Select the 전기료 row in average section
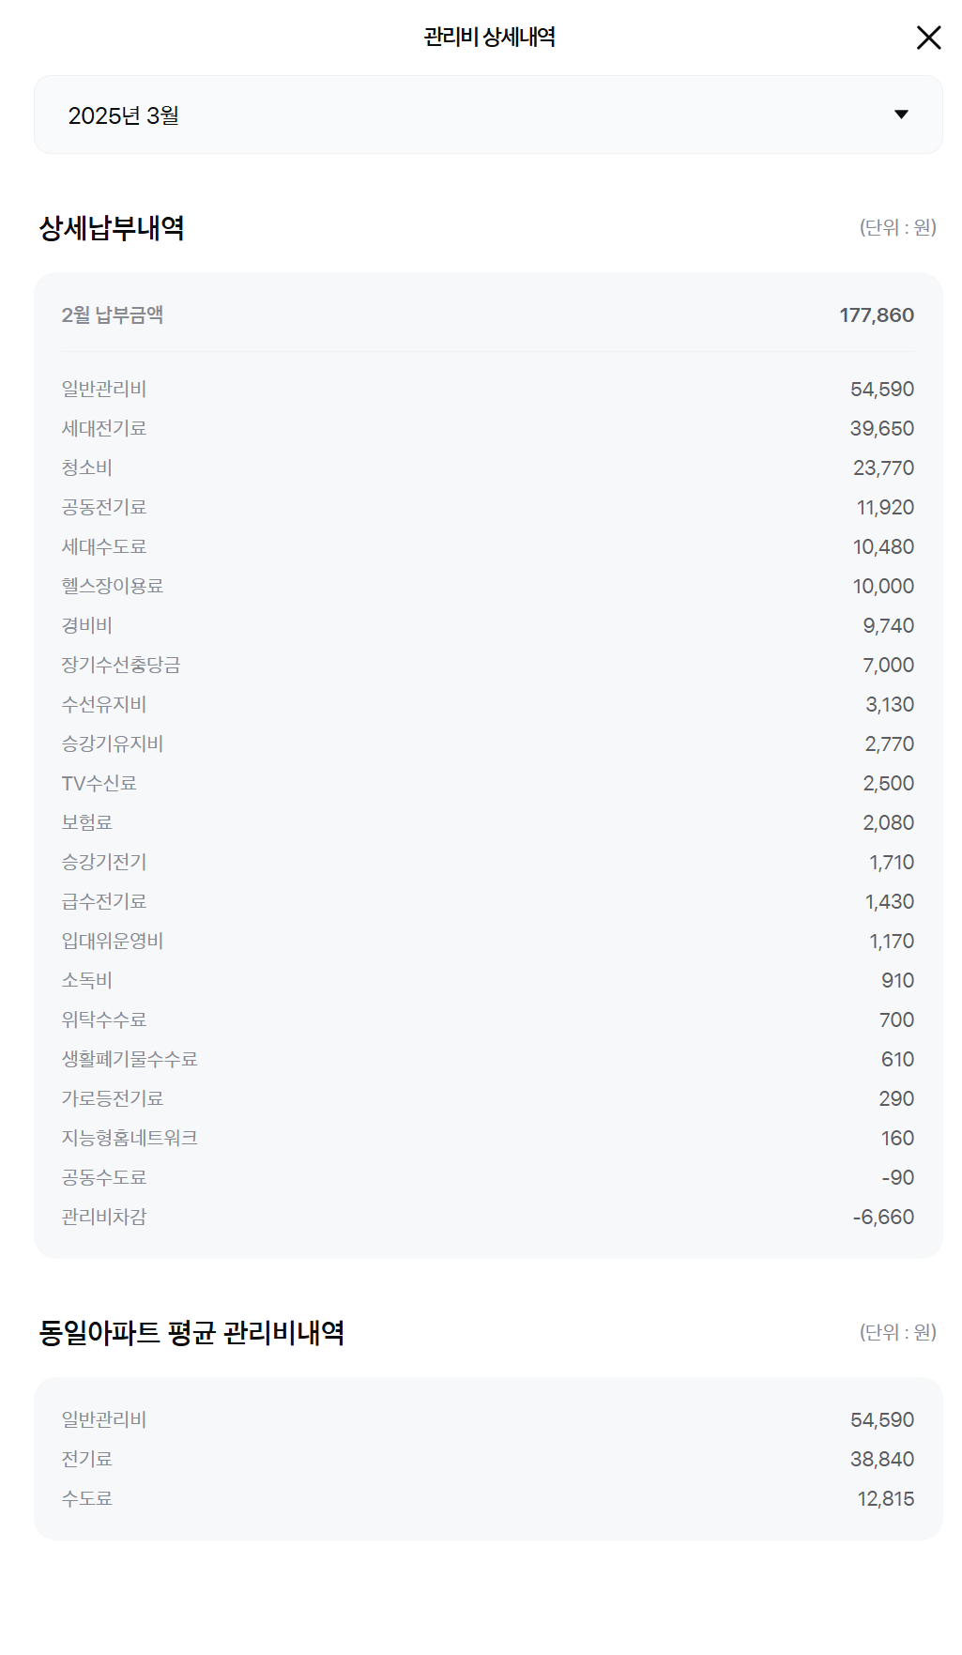Screen dimensions: 962x1655 [x=488, y=1459]
